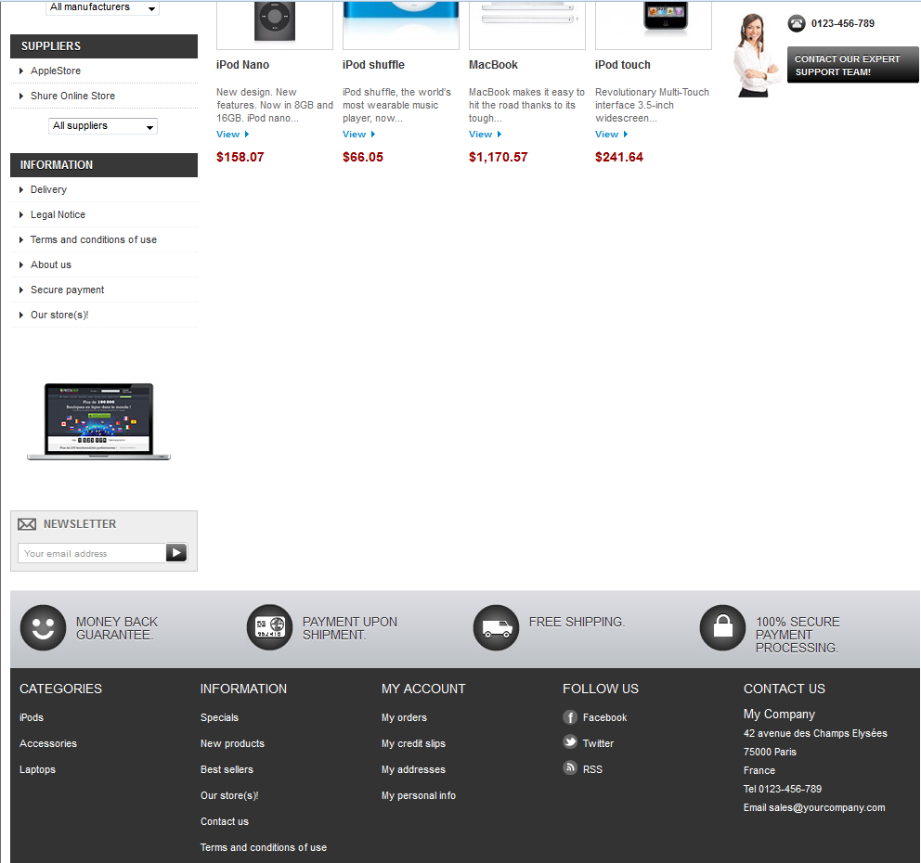Open Contact us footer link
Screen dimensions: 921x863
click(225, 821)
